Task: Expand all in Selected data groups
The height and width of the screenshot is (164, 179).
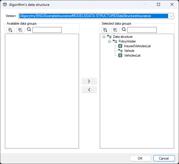Action: tap(105, 30)
